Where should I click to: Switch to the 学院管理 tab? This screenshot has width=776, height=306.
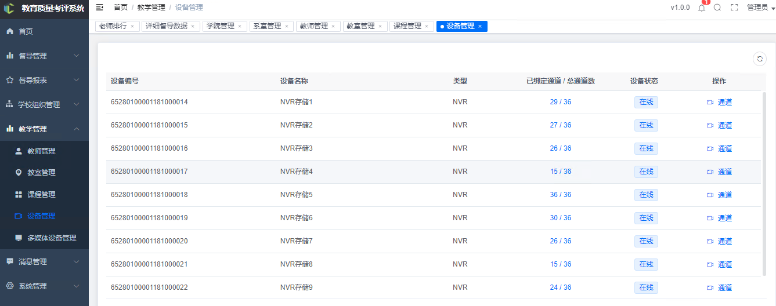pyautogui.click(x=221, y=27)
